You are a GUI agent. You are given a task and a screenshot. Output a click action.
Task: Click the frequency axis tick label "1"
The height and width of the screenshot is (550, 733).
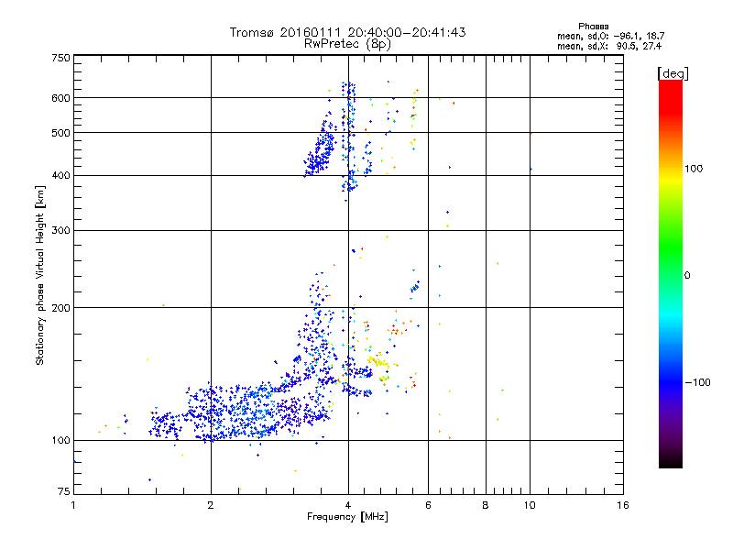click(73, 505)
